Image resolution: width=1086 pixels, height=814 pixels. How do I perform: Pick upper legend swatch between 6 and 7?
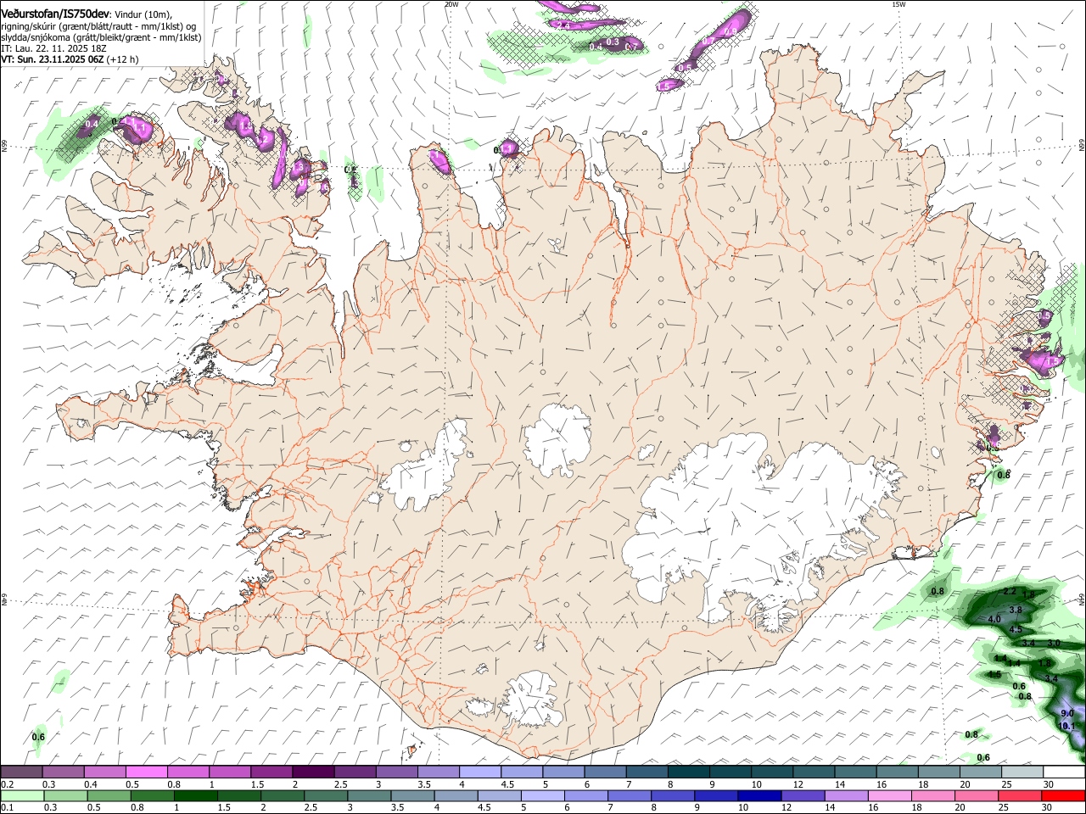(x=604, y=772)
